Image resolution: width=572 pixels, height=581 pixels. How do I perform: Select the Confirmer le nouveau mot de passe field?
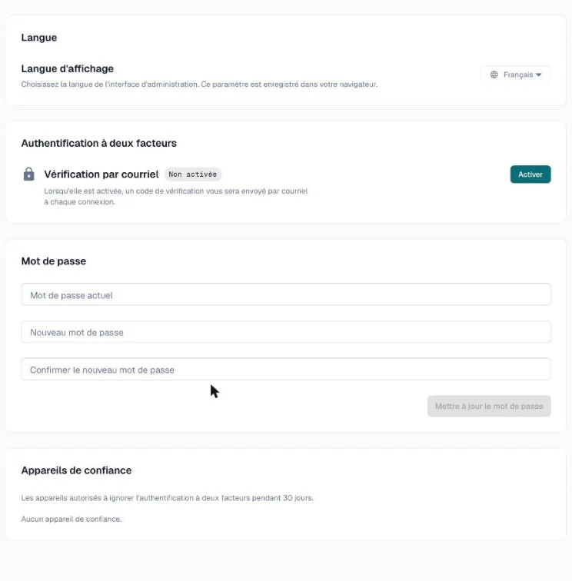(x=286, y=369)
